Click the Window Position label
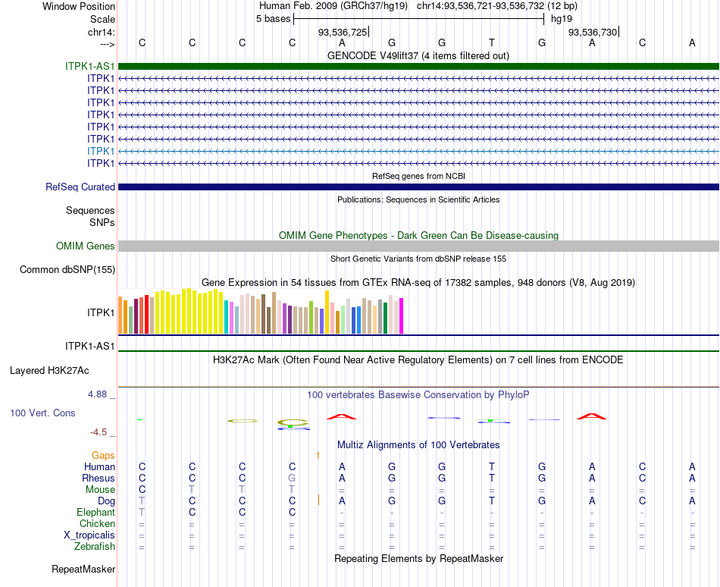Screen dimensions: 720x587 tap(79, 6)
